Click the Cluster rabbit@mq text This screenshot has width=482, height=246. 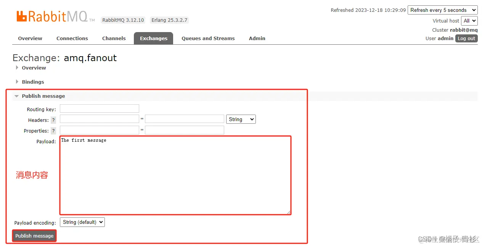tap(455, 30)
